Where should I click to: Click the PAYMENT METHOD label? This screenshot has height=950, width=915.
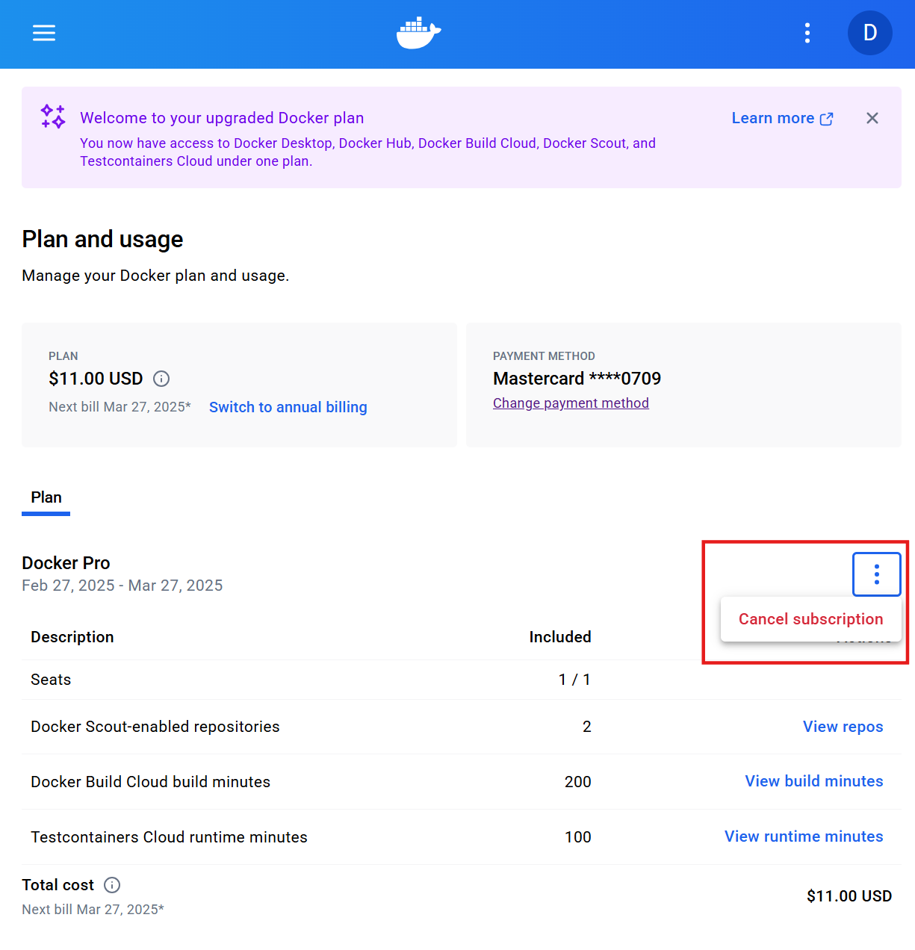click(x=544, y=356)
